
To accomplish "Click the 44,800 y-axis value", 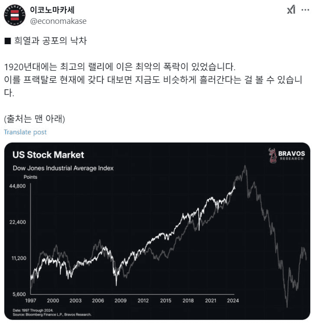I will (17, 186).
